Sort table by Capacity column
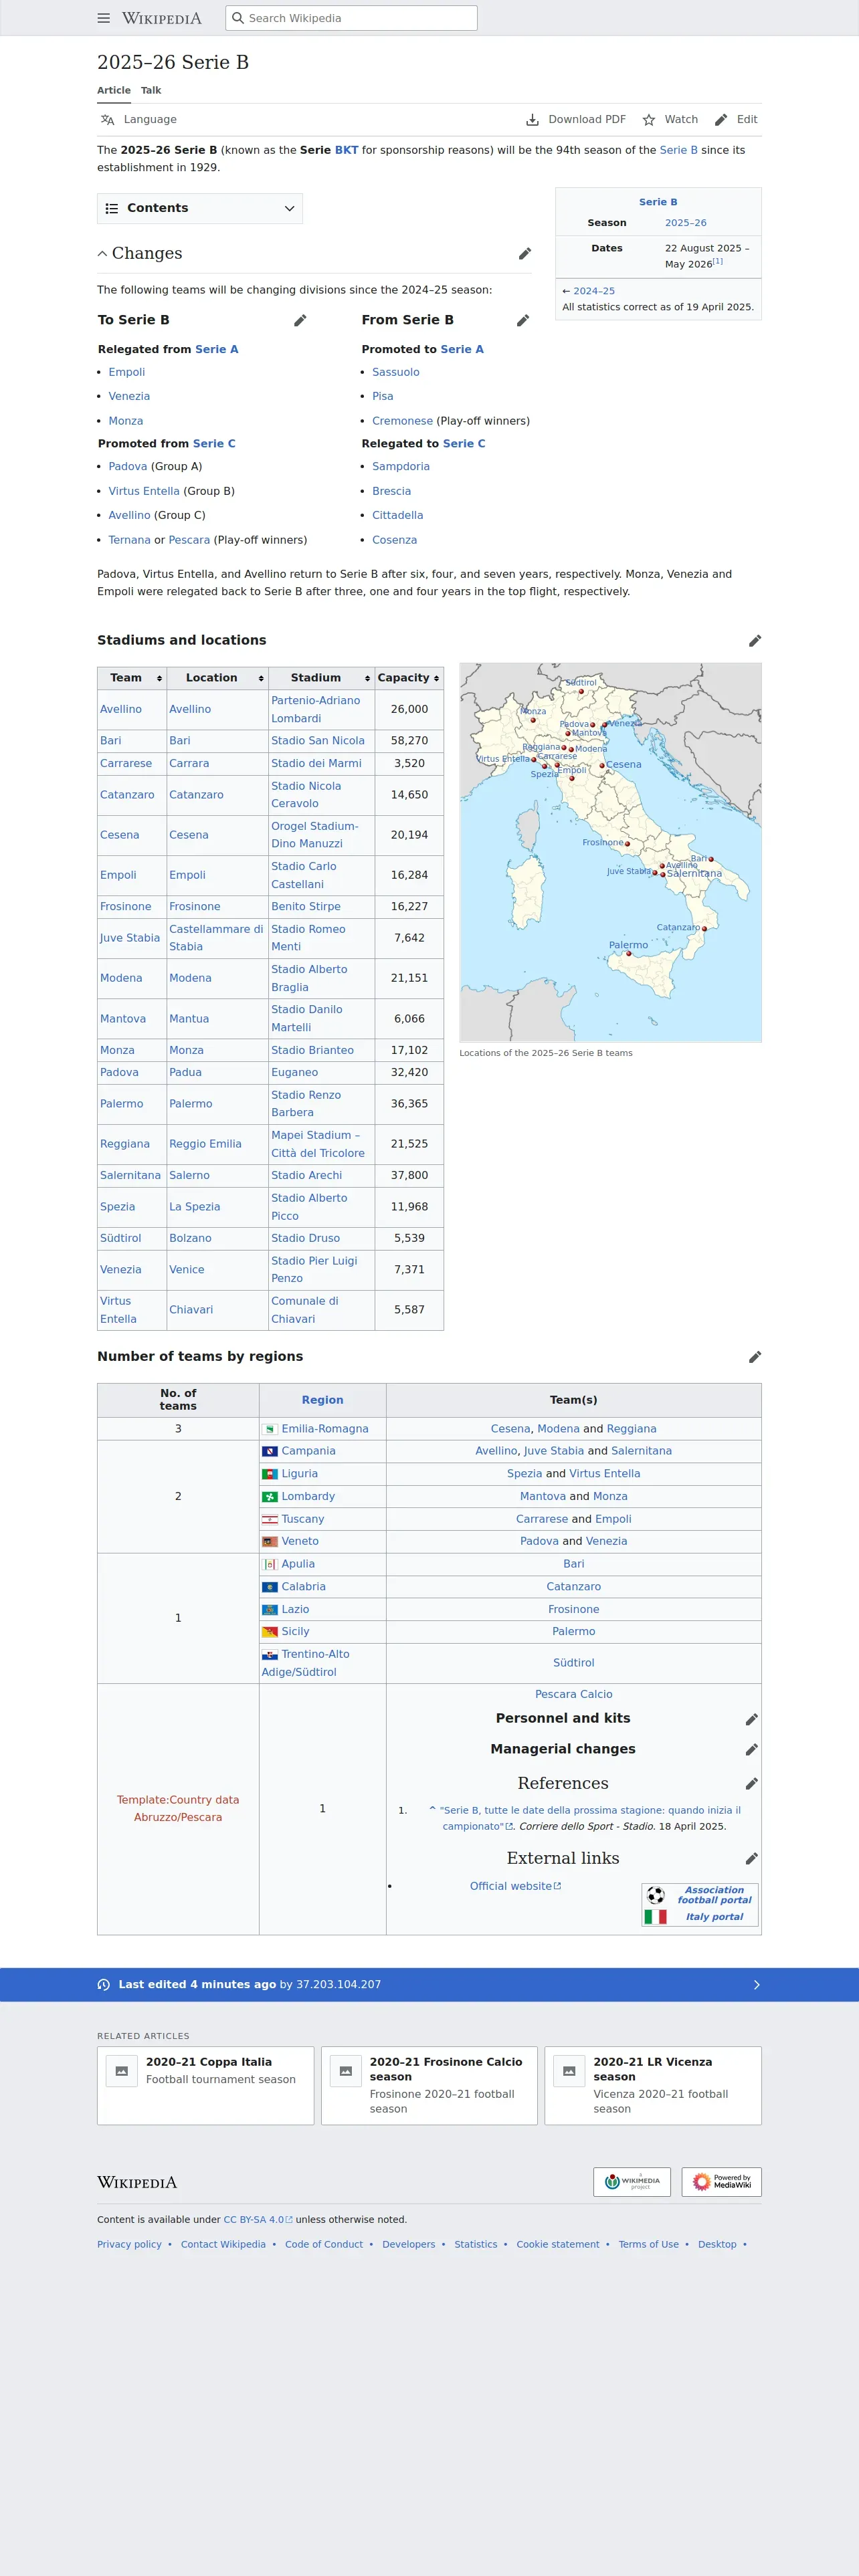This screenshot has height=2576, width=859. tap(409, 678)
